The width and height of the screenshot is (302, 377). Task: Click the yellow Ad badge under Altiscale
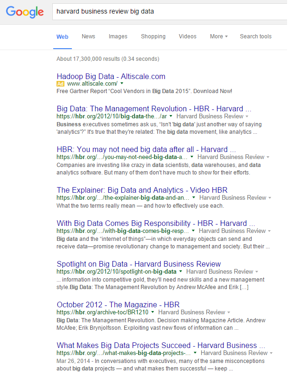point(60,84)
